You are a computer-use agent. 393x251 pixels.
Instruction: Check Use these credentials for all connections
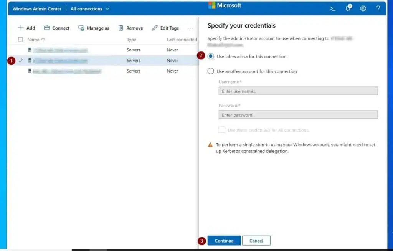(222, 130)
